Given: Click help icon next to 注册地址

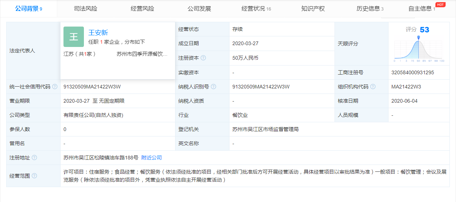Looking at the screenshot, I should (34, 158).
